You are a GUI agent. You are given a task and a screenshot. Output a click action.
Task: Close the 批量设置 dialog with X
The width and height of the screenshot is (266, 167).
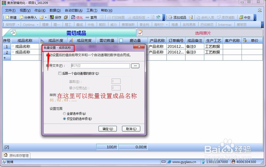(139, 47)
